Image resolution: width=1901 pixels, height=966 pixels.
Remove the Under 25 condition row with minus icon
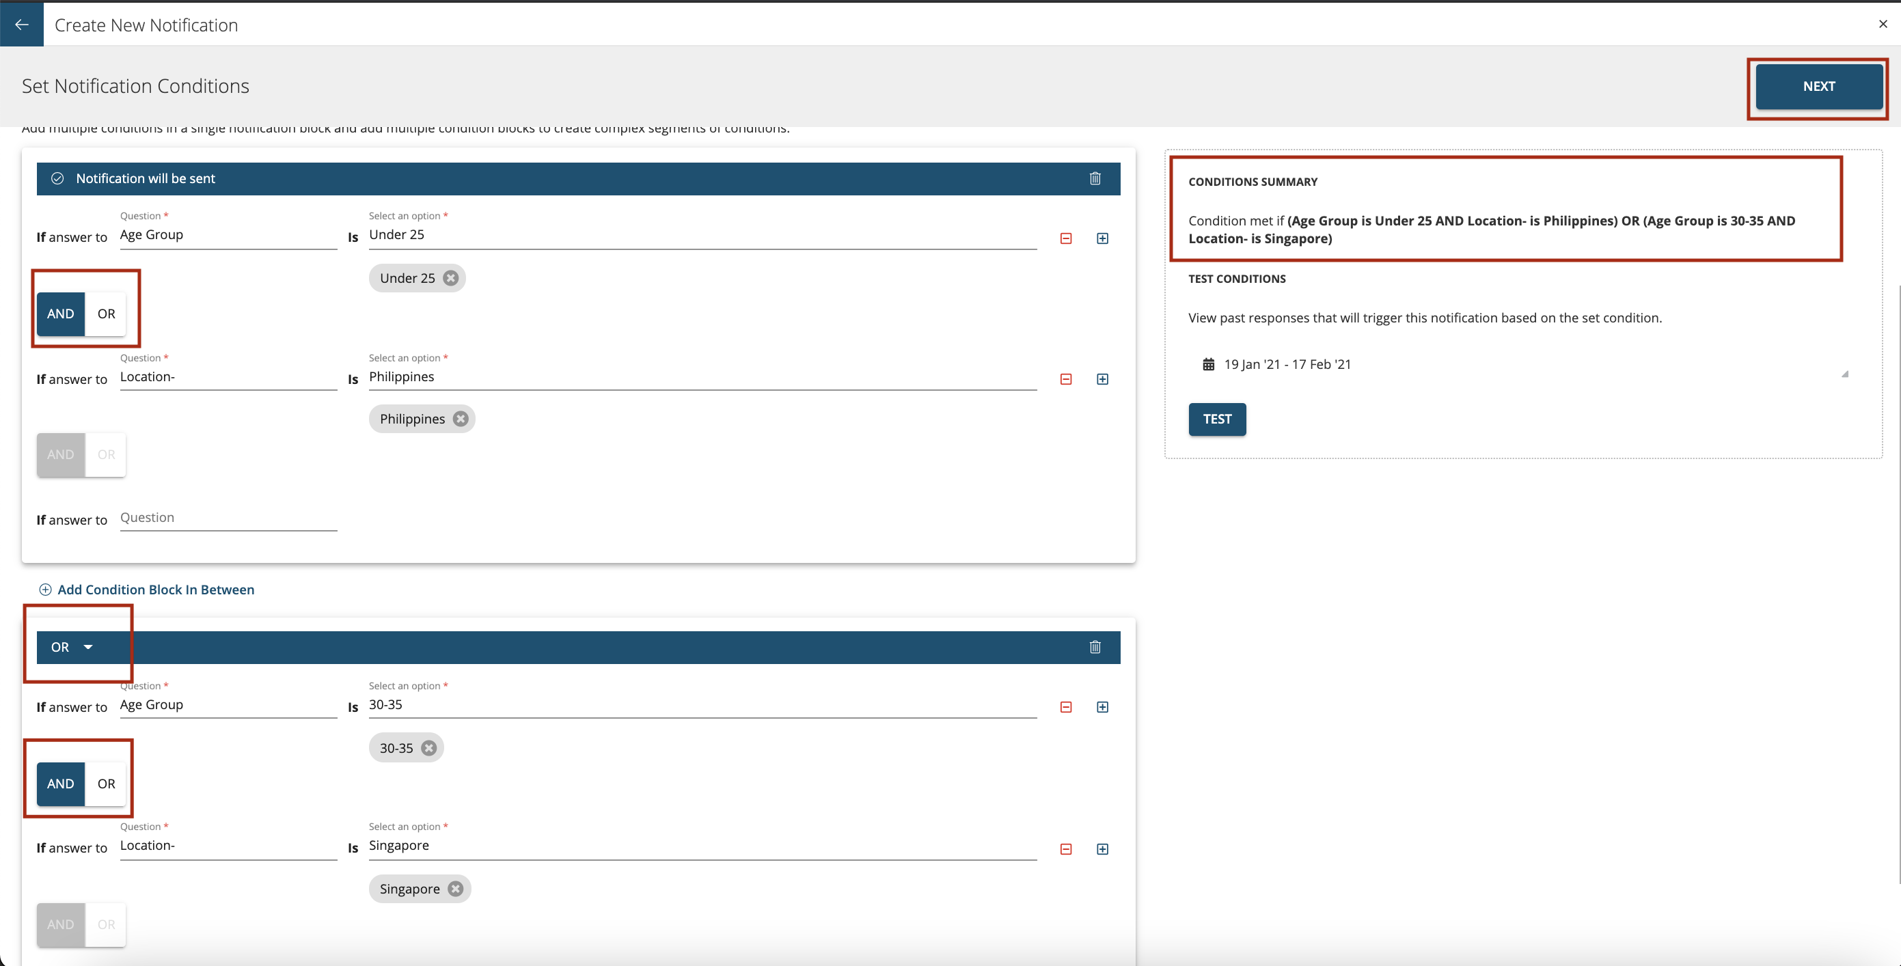point(1065,238)
